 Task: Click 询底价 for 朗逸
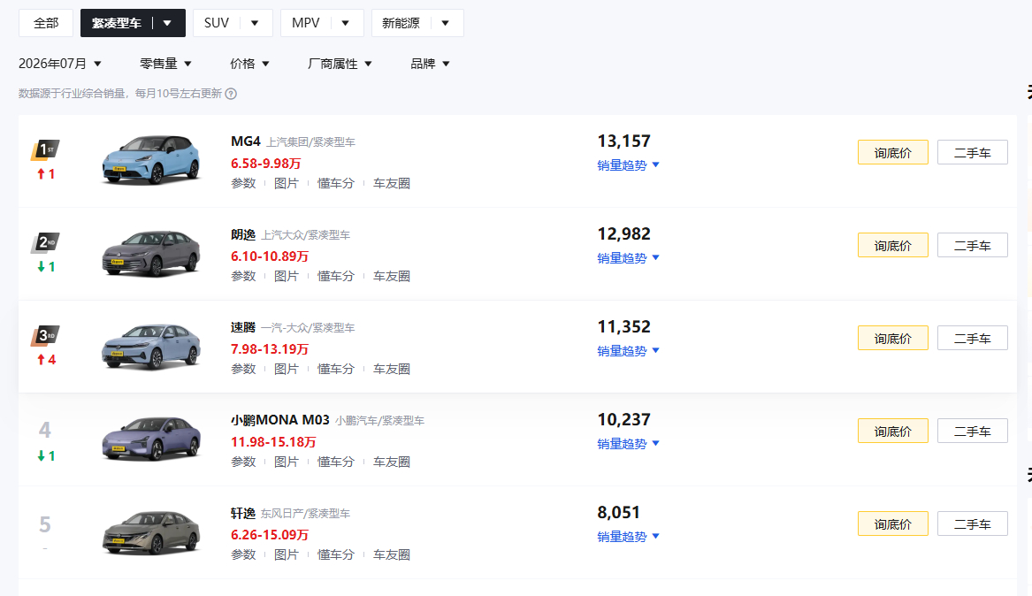(892, 245)
